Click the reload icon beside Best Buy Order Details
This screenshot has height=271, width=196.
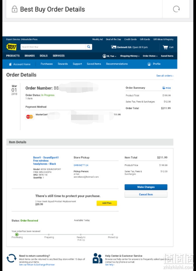tap(176, 9)
